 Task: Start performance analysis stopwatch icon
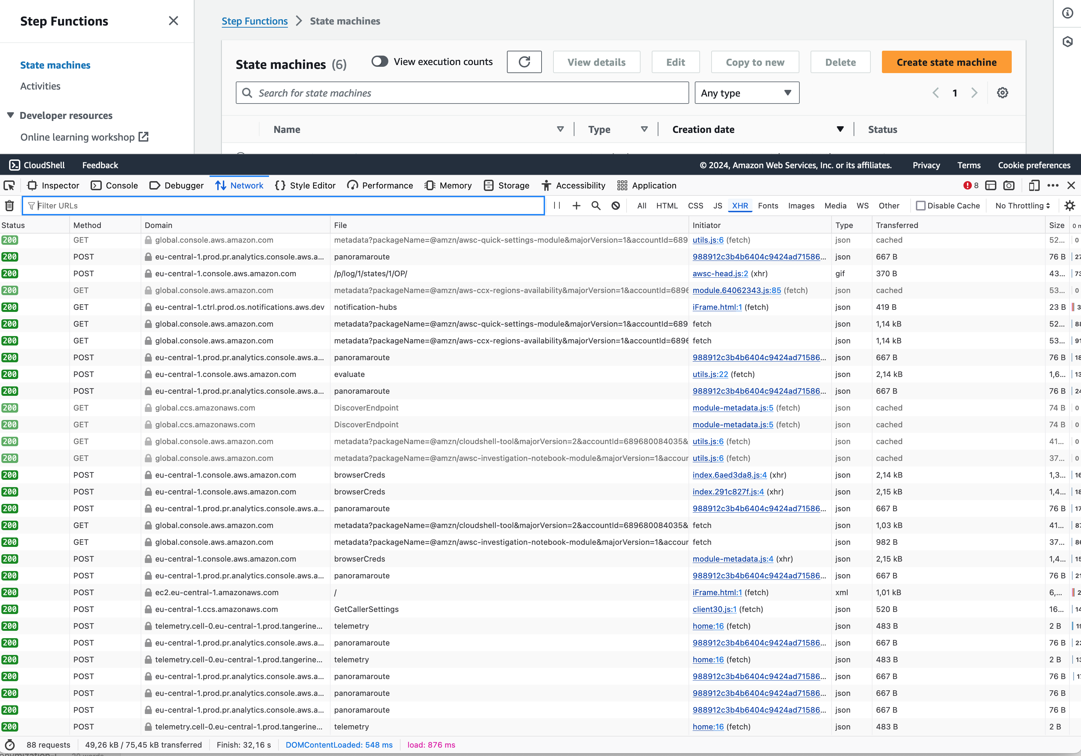9,745
